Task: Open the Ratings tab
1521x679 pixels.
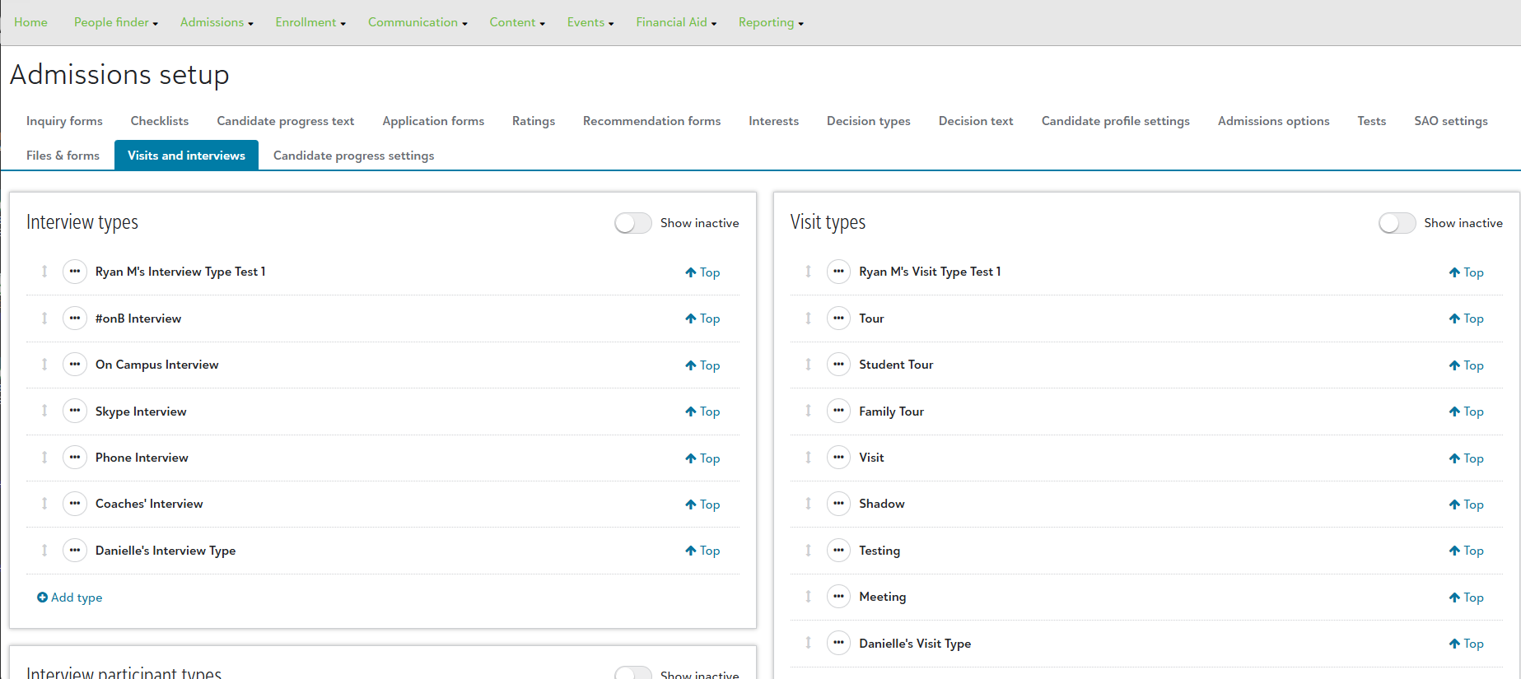Action: tap(534, 121)
